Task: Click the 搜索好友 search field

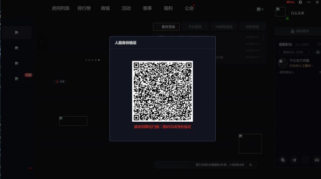Action: (296, 52)
